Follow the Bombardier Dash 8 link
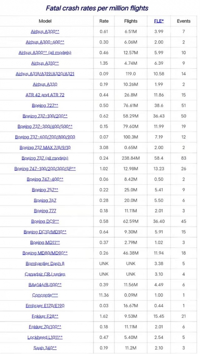The width and height of the screenshot is (200, 354). (x=45, y=264)
